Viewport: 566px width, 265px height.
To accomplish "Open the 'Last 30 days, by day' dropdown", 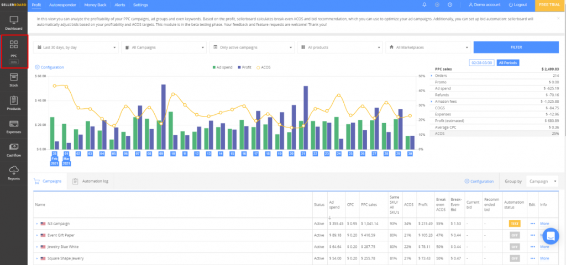I will (x=76, y=47).
